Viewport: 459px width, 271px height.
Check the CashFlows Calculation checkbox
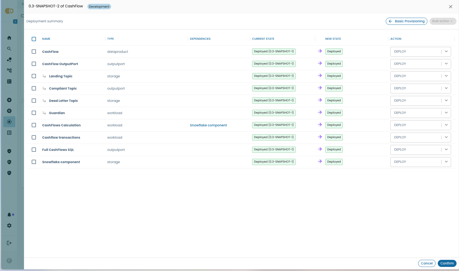coord(34,125)
